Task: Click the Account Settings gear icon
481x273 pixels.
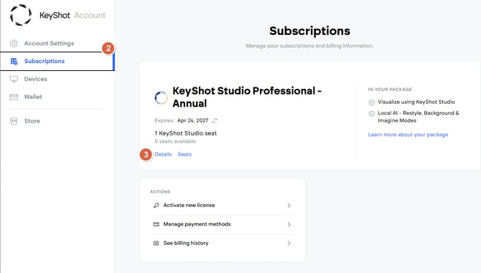Action: (x=14, y=44)
